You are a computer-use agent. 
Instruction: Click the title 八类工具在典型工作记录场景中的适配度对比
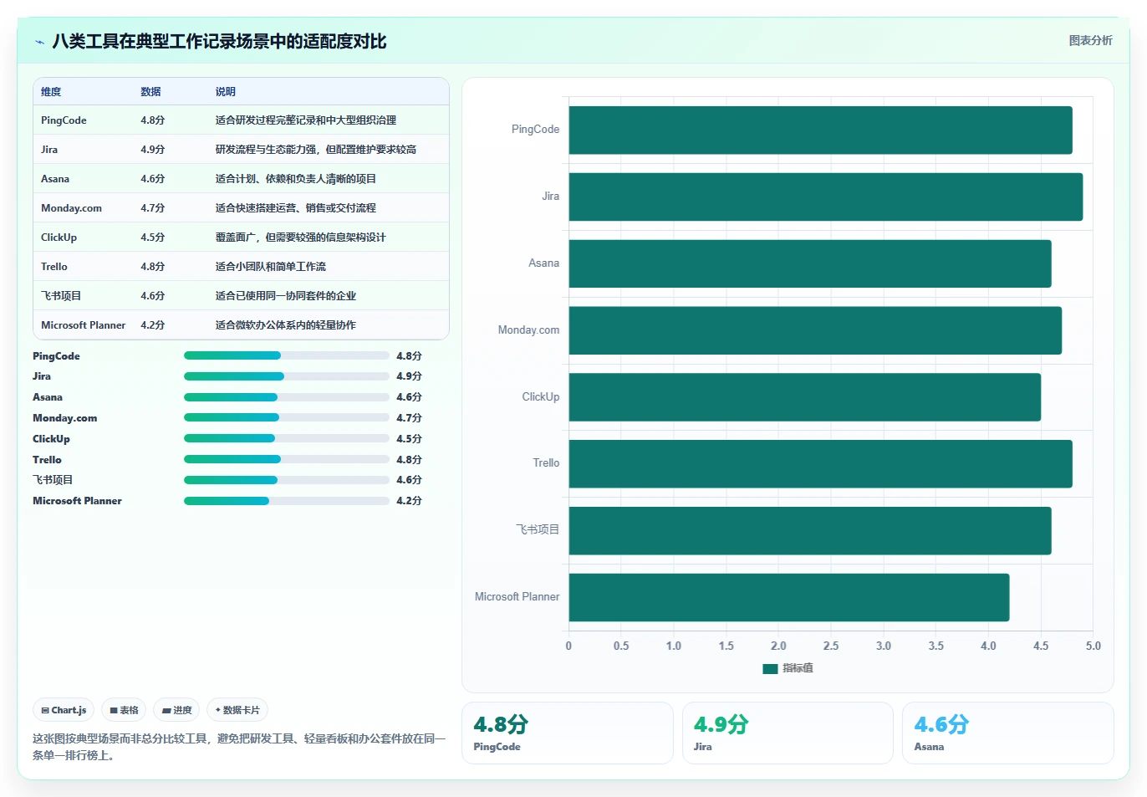pos(220,42)
